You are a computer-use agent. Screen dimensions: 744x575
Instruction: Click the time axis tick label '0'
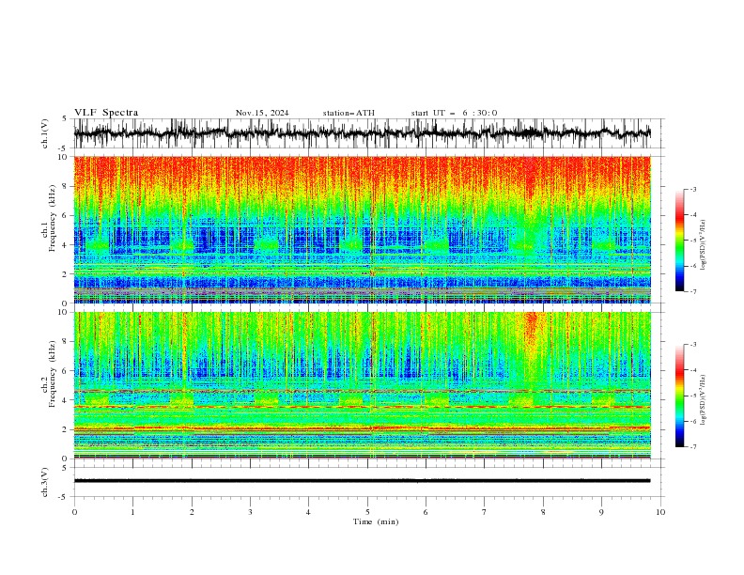[74, 512]
